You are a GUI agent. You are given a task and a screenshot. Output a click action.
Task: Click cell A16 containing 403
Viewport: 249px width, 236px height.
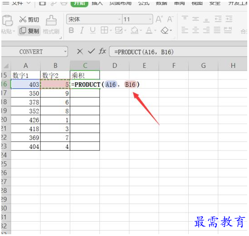point(26,84)
